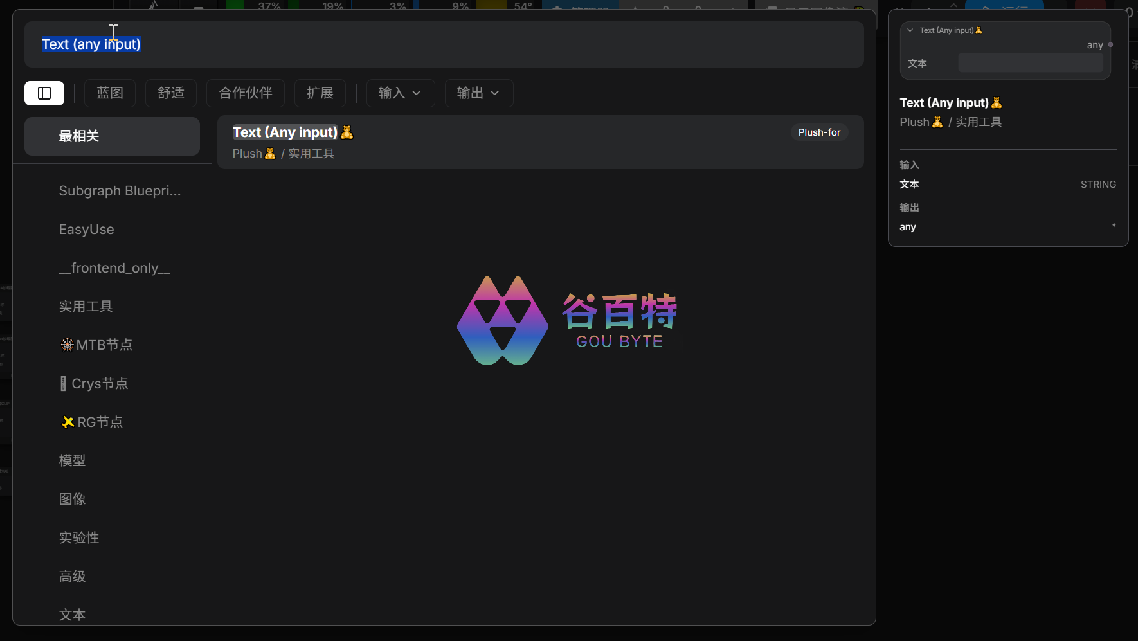This screenshot has height=641, width=1138.
Task: Open the RG节点 category
Action: tap(112, 422)
